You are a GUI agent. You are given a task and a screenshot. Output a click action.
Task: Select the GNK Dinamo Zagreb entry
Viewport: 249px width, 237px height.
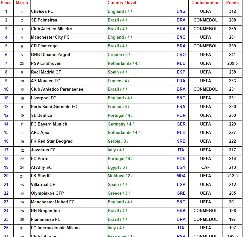coord(51,55)
